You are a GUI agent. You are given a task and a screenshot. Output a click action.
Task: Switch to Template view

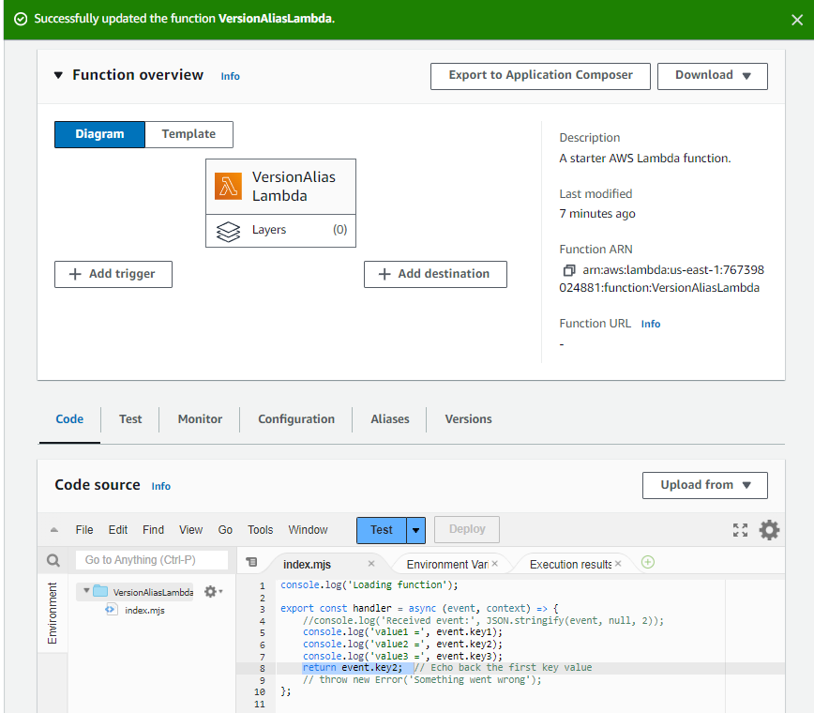(x=188, y=134)
